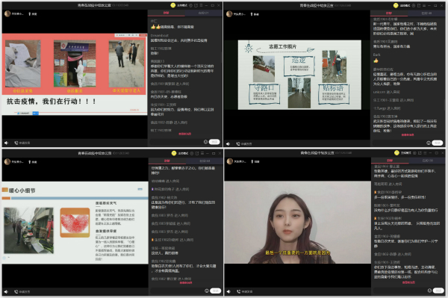Click the chat input field in the 志愿工作照片 window

(x=398, y=143)
